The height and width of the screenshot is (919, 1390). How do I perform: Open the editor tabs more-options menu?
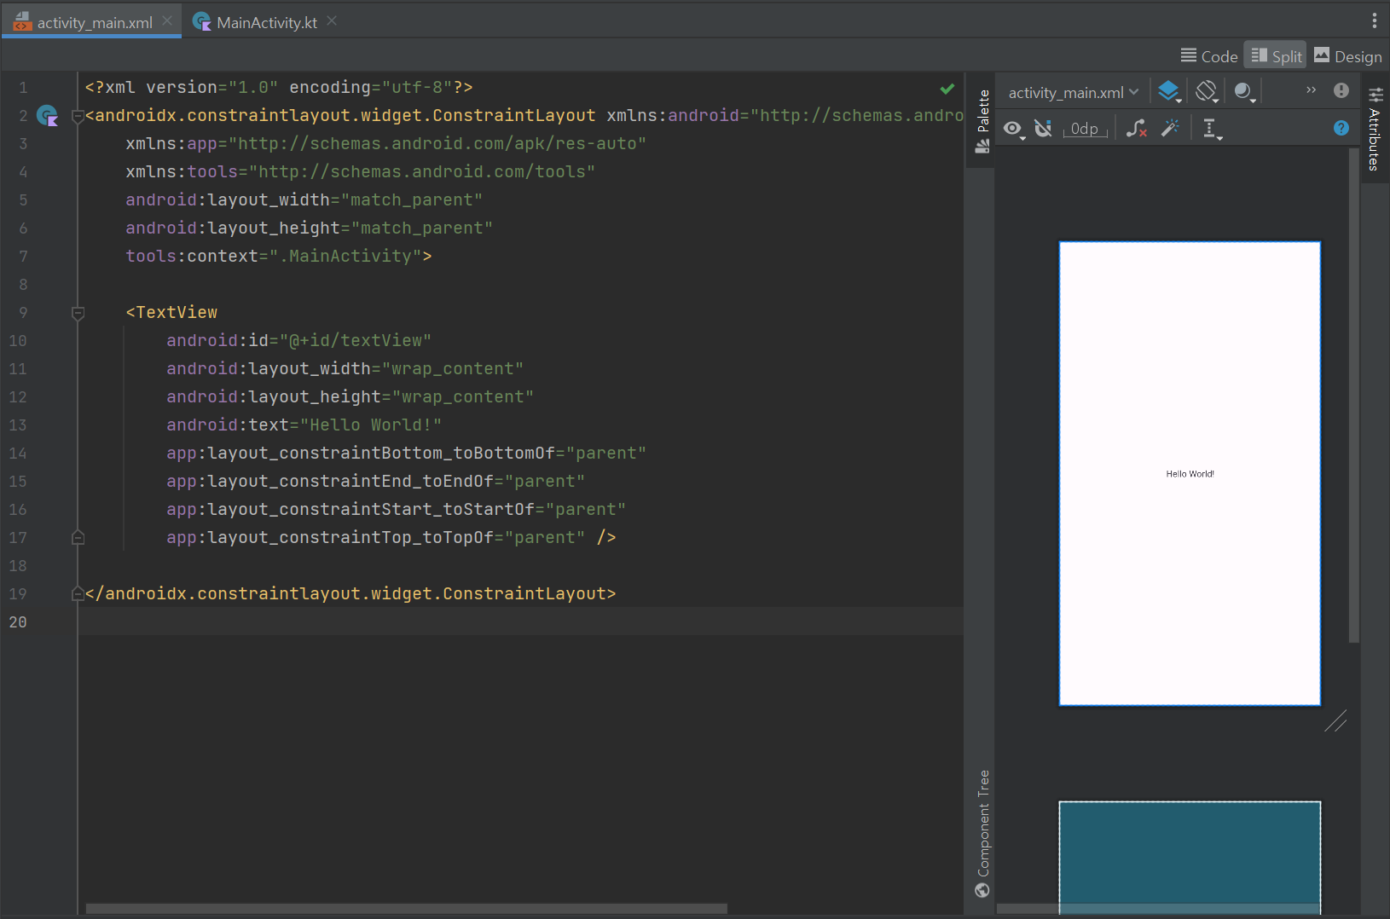click(x=1374, y=20)
